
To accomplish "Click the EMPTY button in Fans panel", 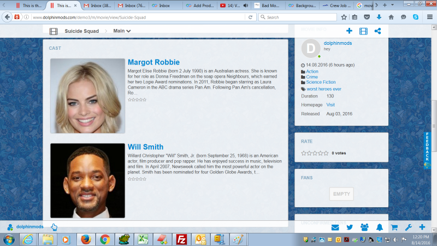I will pyautogui.click(x=341, y=194).
